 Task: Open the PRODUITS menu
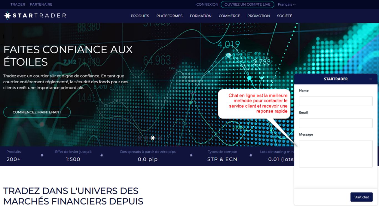(140, 16)
